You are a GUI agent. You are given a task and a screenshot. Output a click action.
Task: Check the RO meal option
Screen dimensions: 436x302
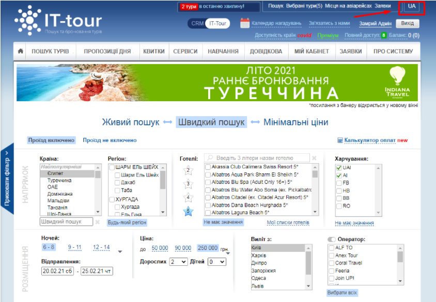pos(339,206)
